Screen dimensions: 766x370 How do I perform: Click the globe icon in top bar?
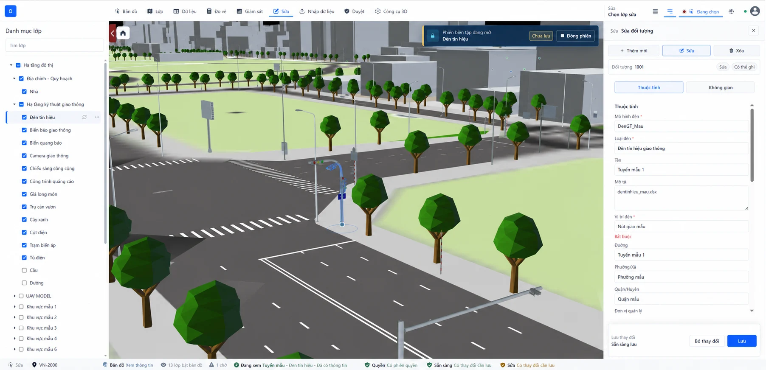[x=731, y=11]
